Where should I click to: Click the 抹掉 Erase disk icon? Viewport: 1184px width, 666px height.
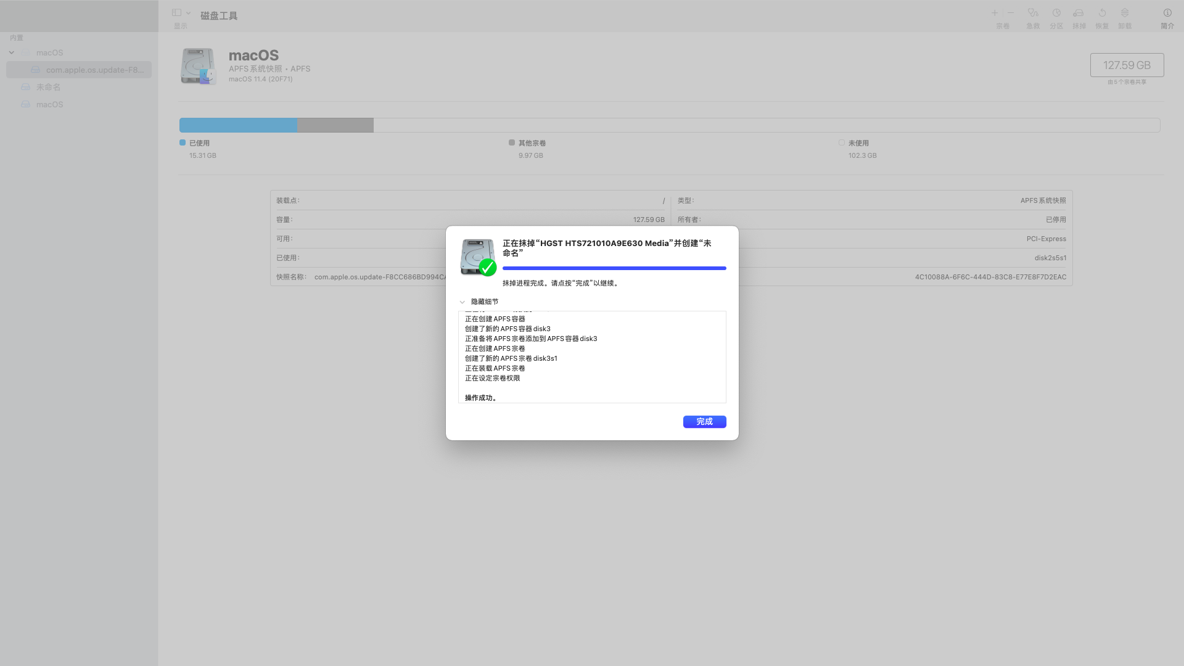(1079, 13)
